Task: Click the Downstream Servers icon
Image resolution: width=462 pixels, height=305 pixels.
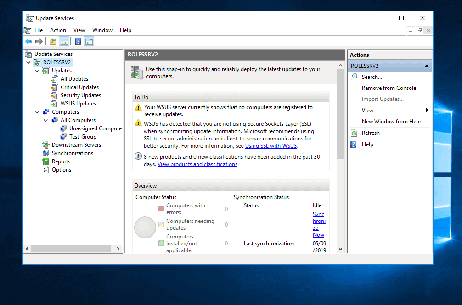Action: (45, 145)
